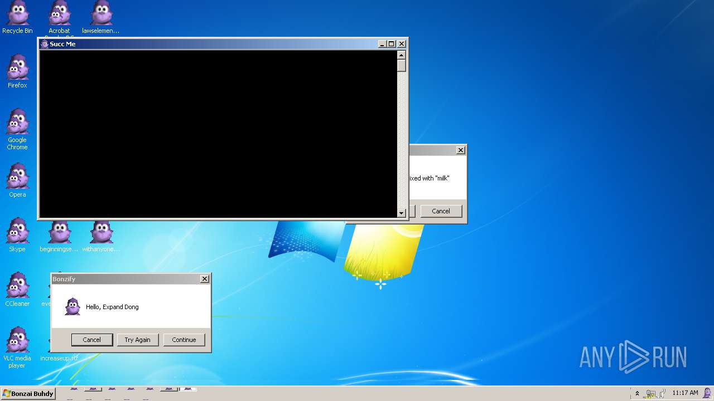Click the Bonzi icon beside the clock
Viewport: 714px width, 401px height.
coord(707,393)
